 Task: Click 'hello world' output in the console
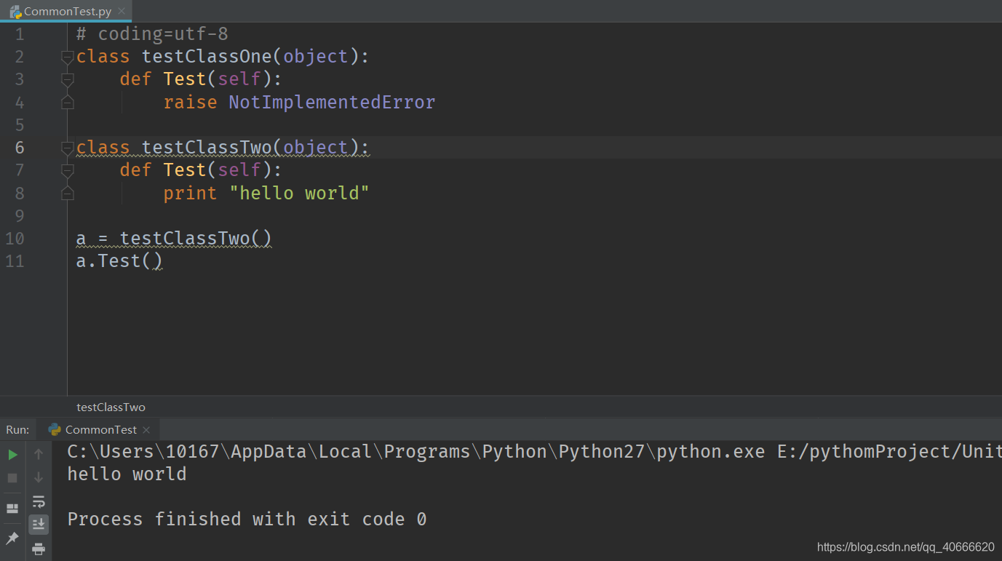click(127, 474)
